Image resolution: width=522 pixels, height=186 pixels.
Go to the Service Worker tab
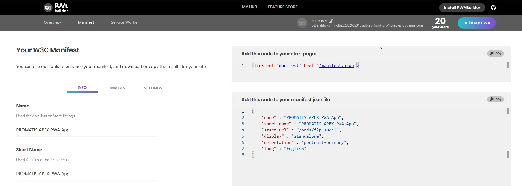tap(125, 22)
